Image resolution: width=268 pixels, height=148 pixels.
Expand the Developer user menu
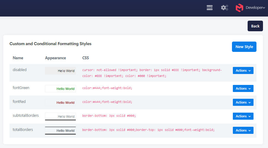pyautogui.click(x=255, y=8)
